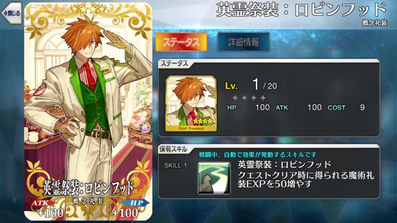This screenshot has width=397, height=223.
Task: Click the 閉じる back button
Action: pos(12,13)
